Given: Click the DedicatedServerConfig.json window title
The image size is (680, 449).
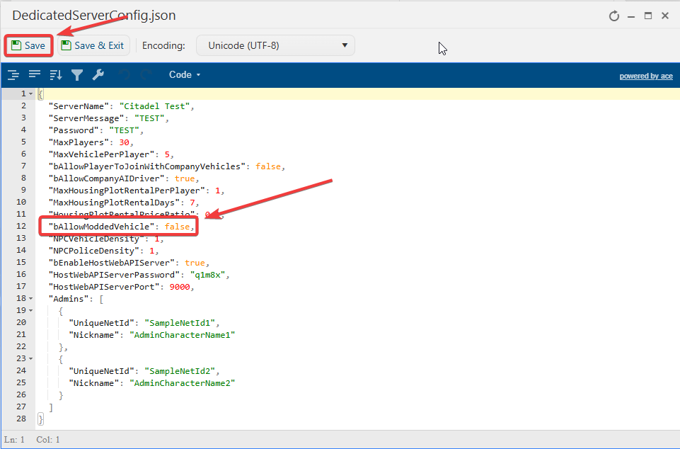Looking at the screenshot, I should pyautogui.click(x=94, y=15).
